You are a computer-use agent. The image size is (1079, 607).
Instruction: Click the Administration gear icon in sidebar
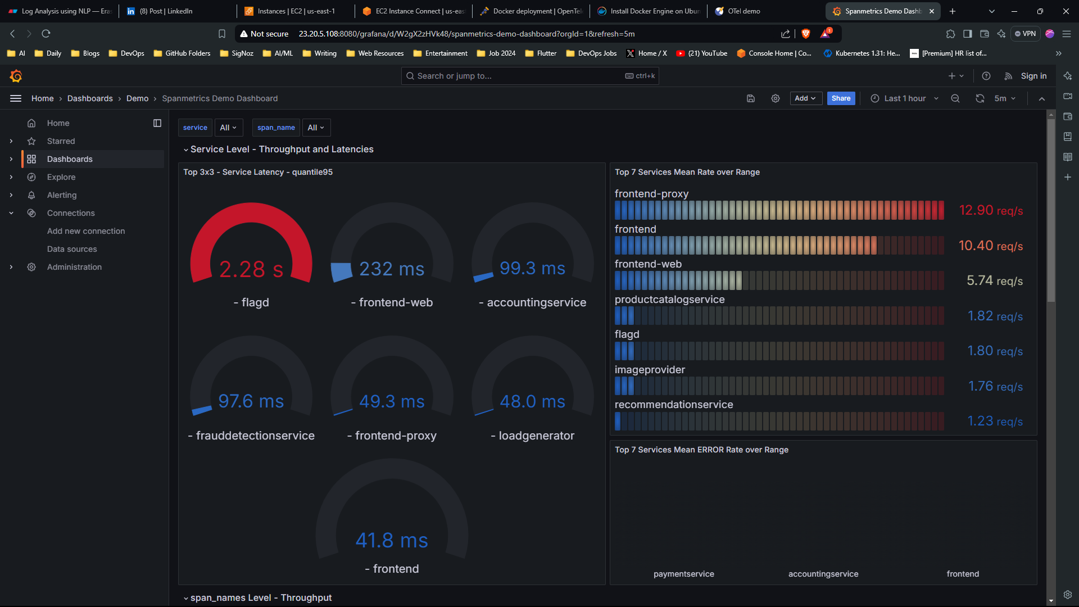[x=31, y=267]
